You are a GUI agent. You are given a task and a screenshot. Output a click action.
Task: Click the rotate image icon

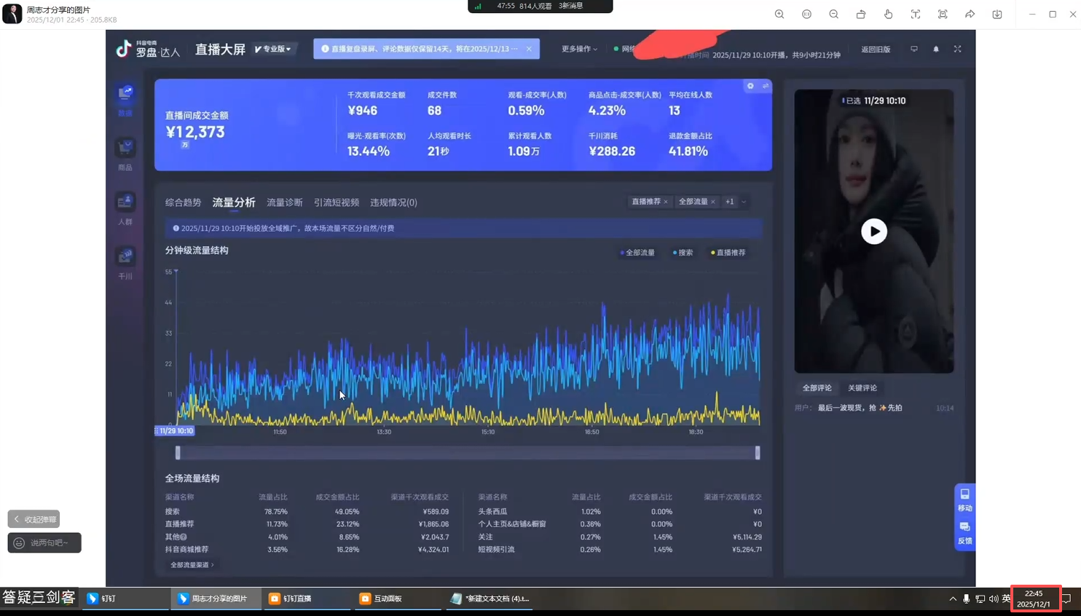point(861,15)
